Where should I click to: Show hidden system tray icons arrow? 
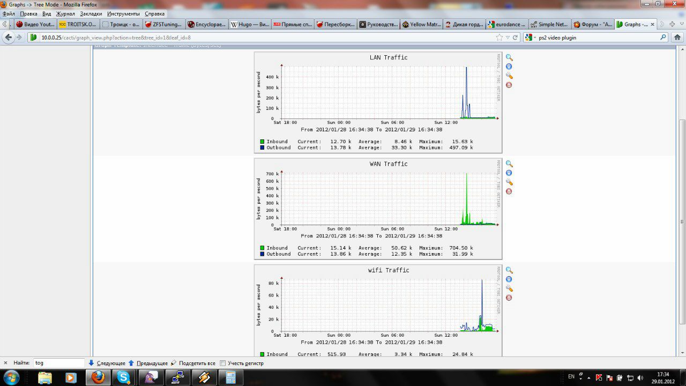[589, 378]
